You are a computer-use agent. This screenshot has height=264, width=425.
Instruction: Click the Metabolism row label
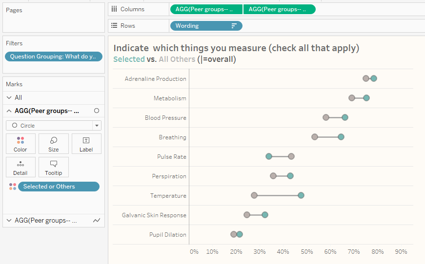(x=170, y=98)
